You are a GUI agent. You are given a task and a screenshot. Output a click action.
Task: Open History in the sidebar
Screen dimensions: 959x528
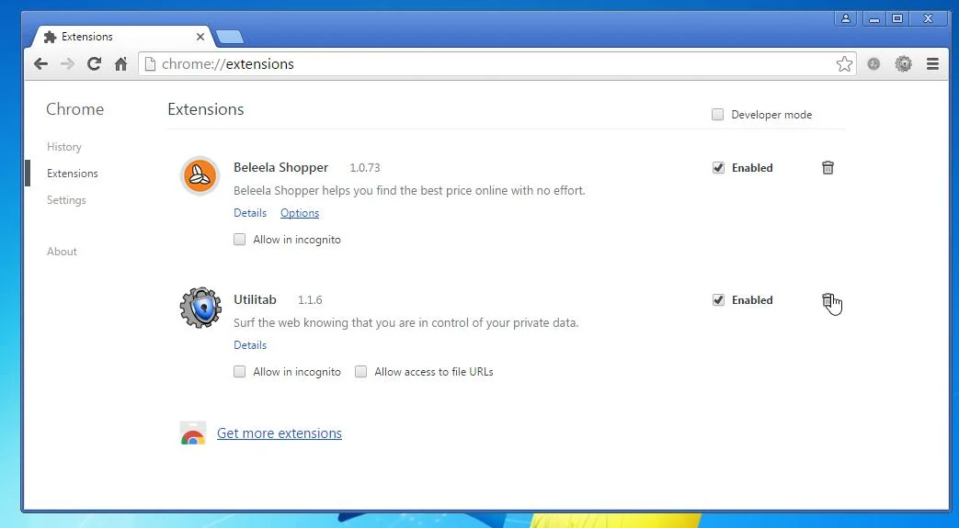64,147
